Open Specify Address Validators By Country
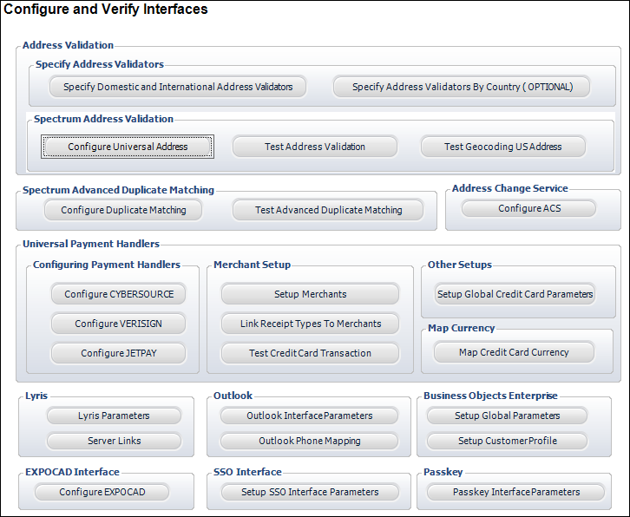This screenshot has width=630, height=517. 461,87
